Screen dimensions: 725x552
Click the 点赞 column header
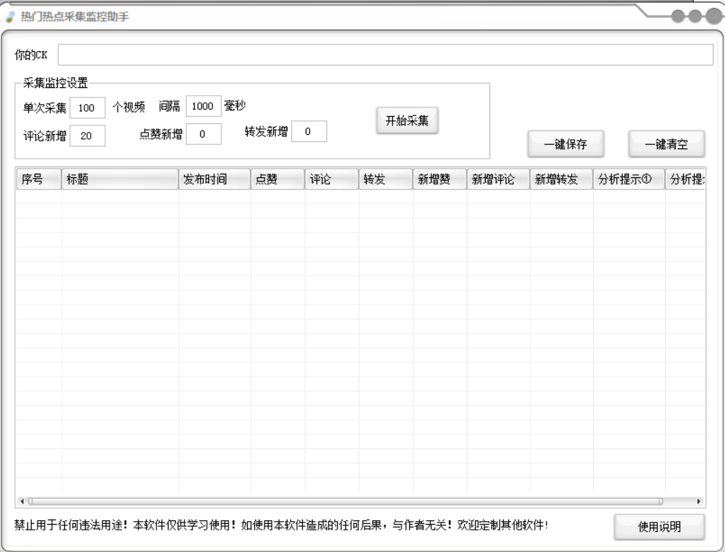pyautogui.click(x=277, y=180)
